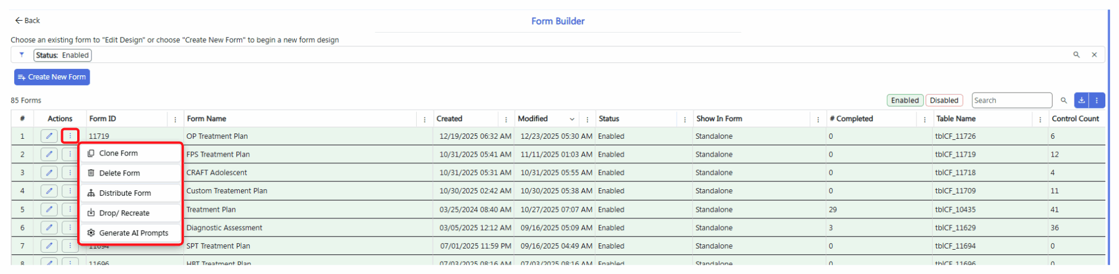Click the Modified date 12/23/2025 05:30 AM
1119x274 pixels.
[x=556, y=136]
